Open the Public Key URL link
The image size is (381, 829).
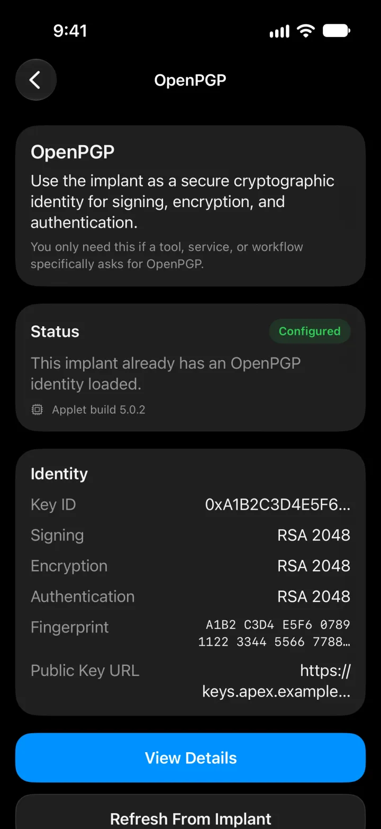point(276,681)
